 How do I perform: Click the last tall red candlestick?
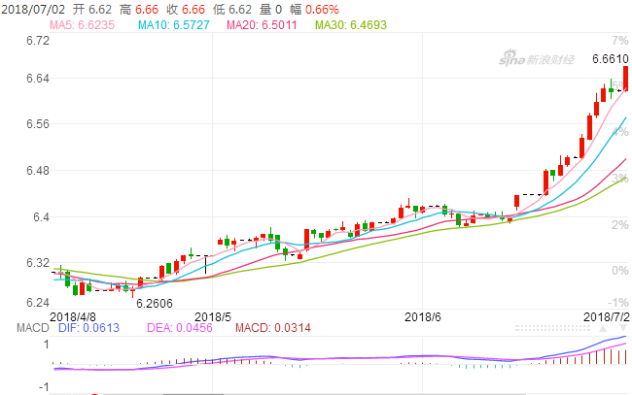pyautogui.click(x=626, y=79)
